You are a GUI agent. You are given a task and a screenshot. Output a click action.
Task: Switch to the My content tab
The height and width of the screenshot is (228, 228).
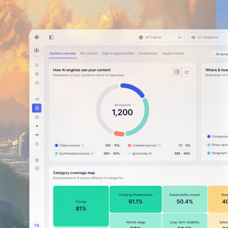click(89, 53)
